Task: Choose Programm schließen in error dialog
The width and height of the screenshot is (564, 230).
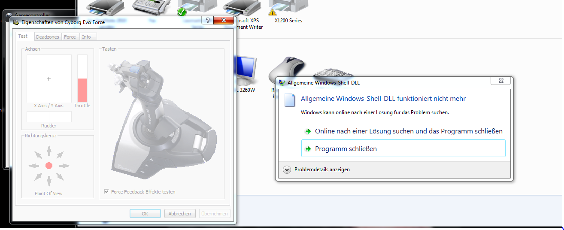Action: (403, 148)
